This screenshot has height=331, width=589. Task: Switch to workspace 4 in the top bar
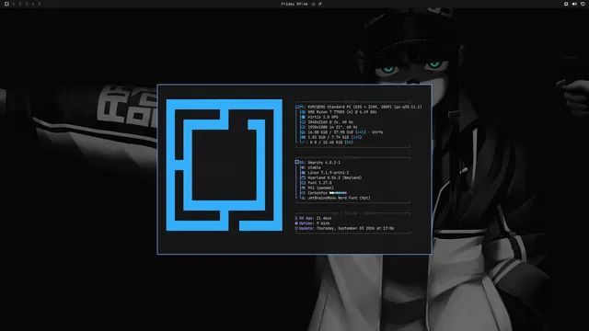33,4
